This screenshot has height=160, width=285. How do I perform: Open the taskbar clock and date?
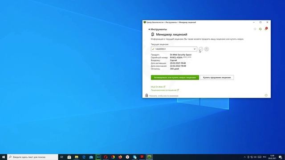tap(272, 157)
